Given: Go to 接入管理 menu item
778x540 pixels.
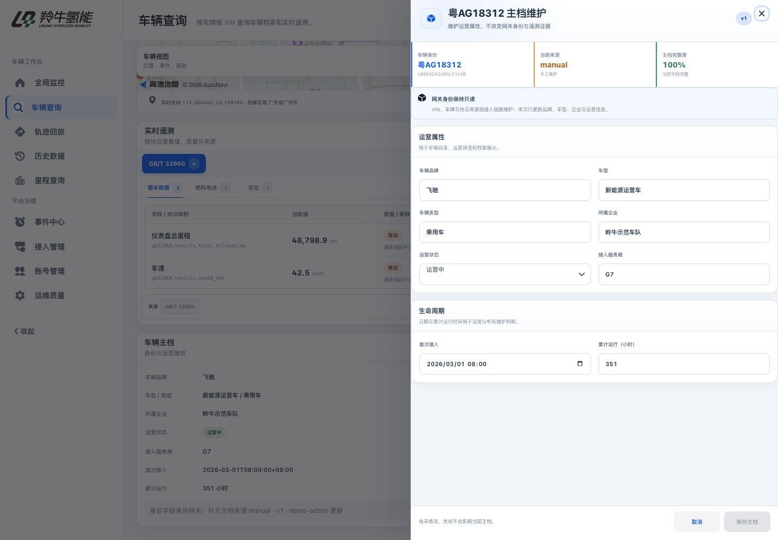Looking at the screenshot, I should 61,247.
